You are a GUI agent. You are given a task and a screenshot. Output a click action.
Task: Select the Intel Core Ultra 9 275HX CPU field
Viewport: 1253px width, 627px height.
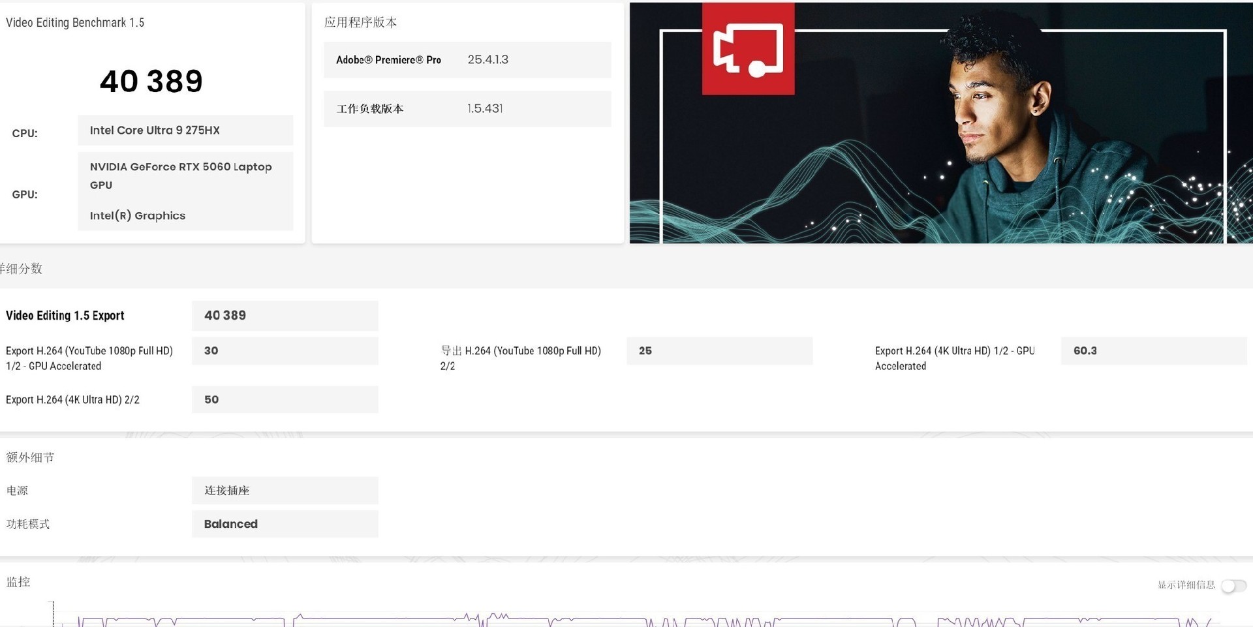(x=185, y=130)
